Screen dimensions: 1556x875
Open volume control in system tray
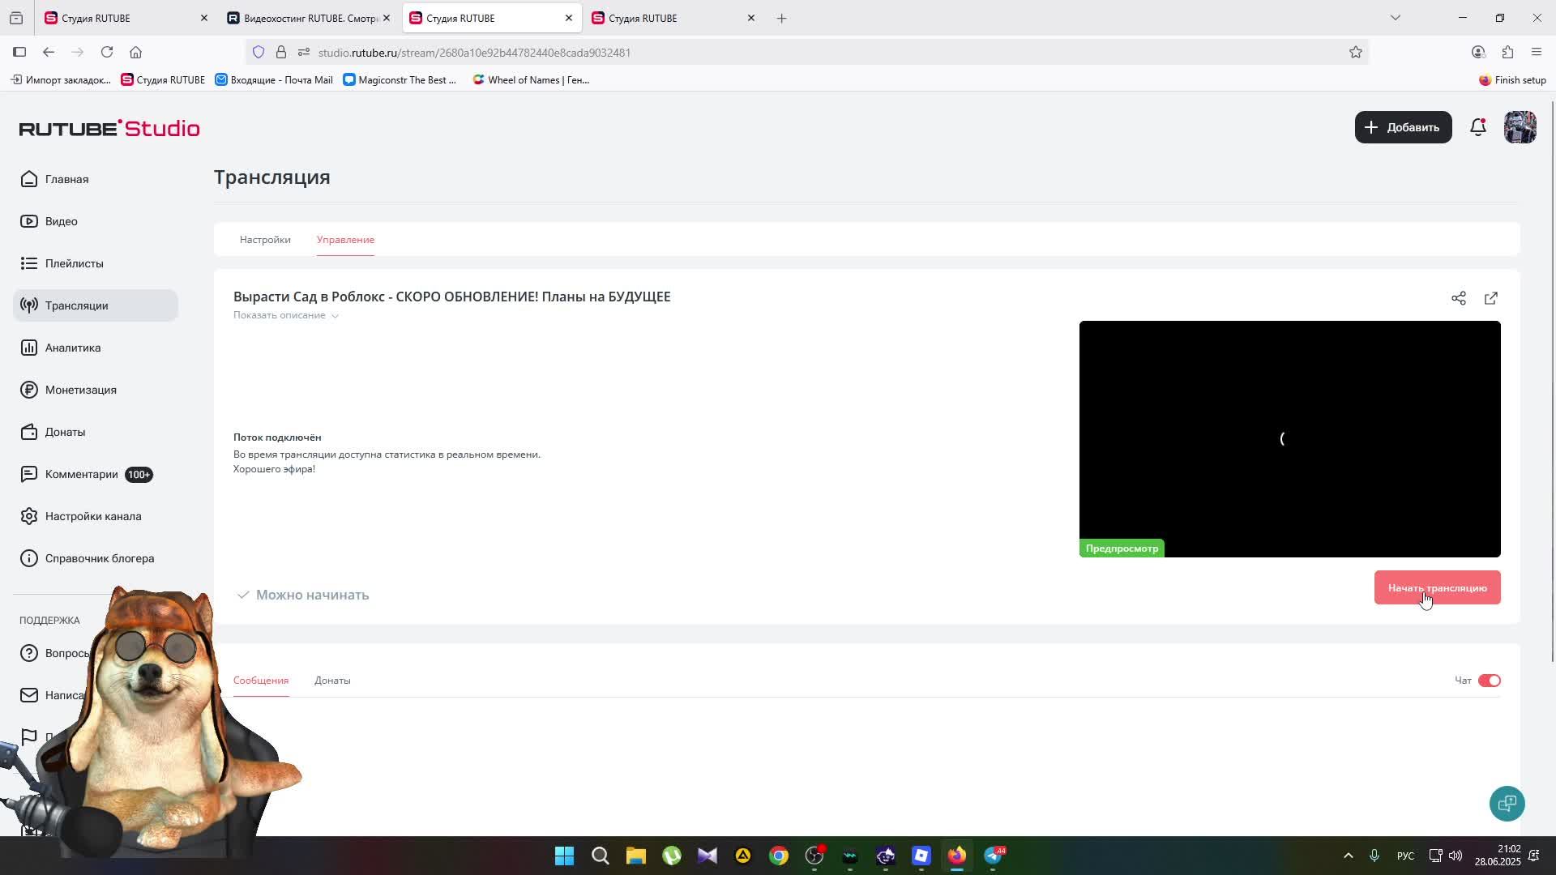coord(1456,856)
